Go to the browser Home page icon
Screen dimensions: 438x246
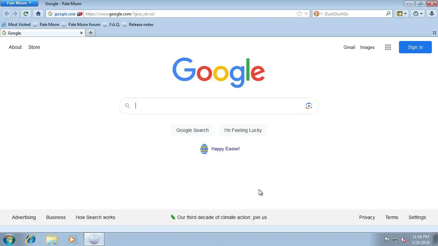(x=38, y=14)
